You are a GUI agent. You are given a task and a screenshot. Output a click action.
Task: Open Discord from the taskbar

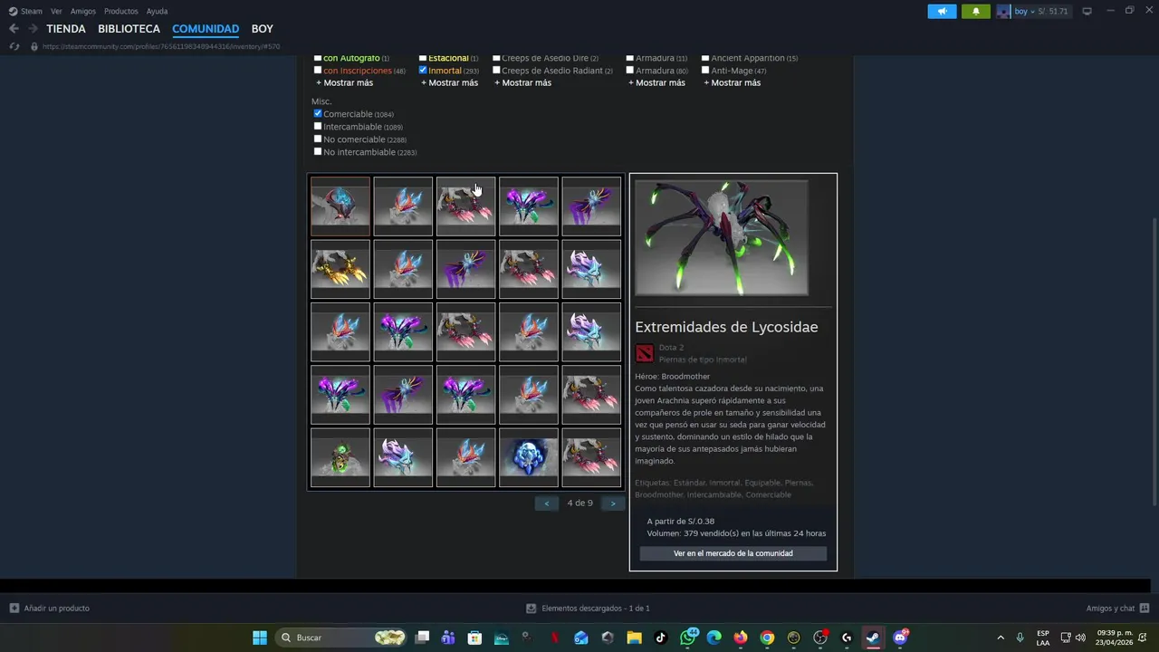(x=900, y=638)
